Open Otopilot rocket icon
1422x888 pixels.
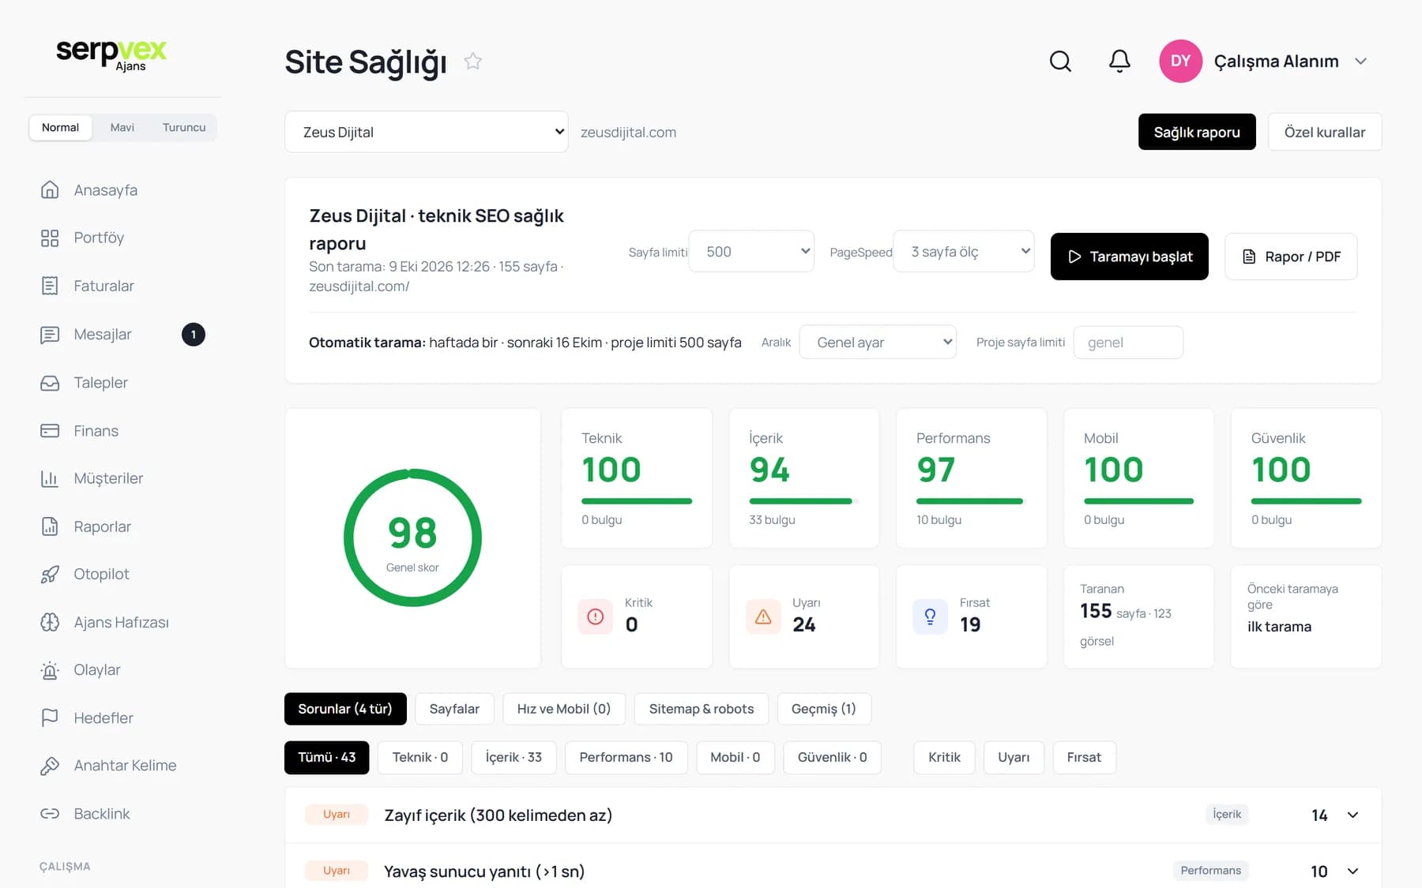coord(50,574)
